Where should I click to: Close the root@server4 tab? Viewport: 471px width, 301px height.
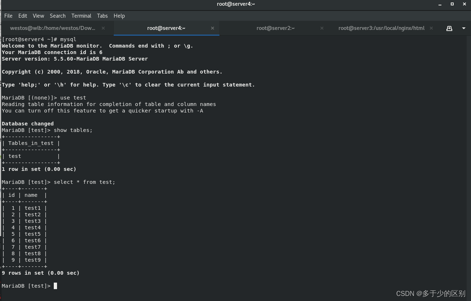pyautogui.click(x=213, y=28)
